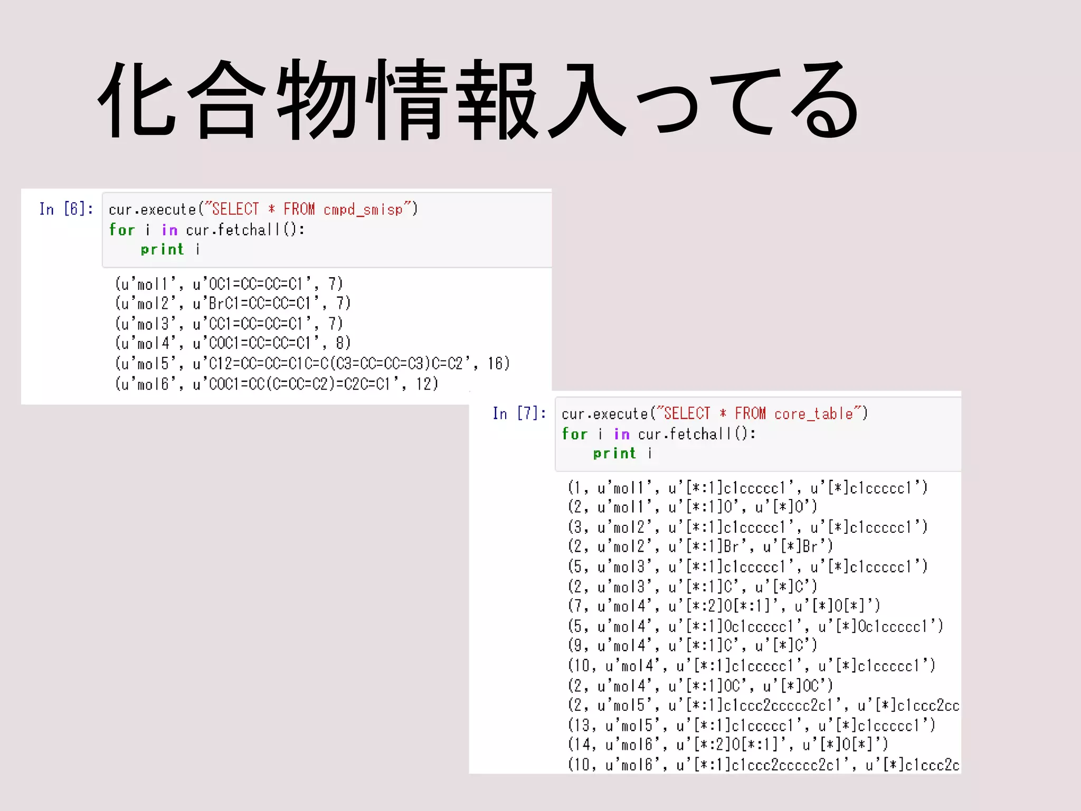Click core_table row (10, u'mol6'
The height and width of the screenshot is (811, 1081).
[764, 765]
